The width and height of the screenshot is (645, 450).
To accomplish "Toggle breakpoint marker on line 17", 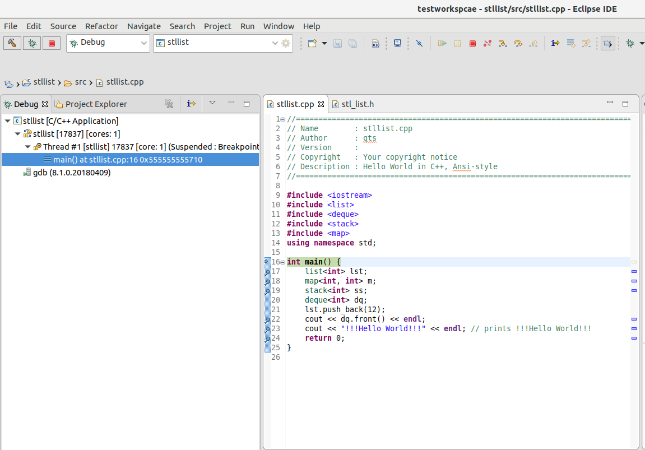I will pyautogui.click(x=267, y=272).
